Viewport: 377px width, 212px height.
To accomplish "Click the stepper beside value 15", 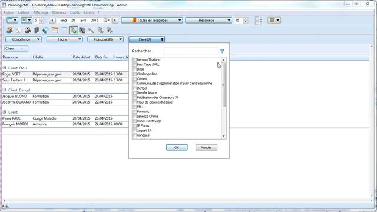I will point(246,21).
